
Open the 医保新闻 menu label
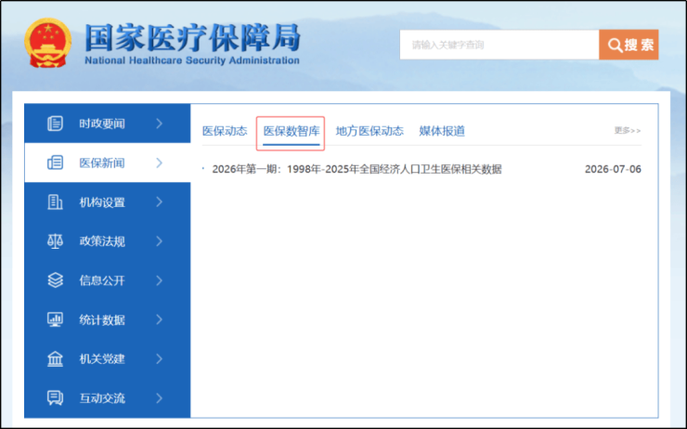point(102,163)
